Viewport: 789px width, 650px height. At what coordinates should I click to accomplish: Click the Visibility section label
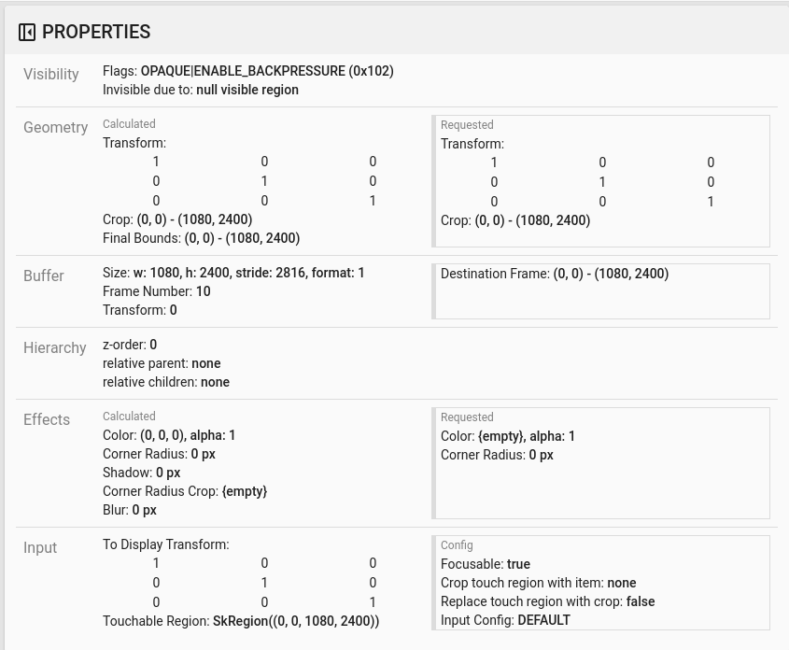50,75
